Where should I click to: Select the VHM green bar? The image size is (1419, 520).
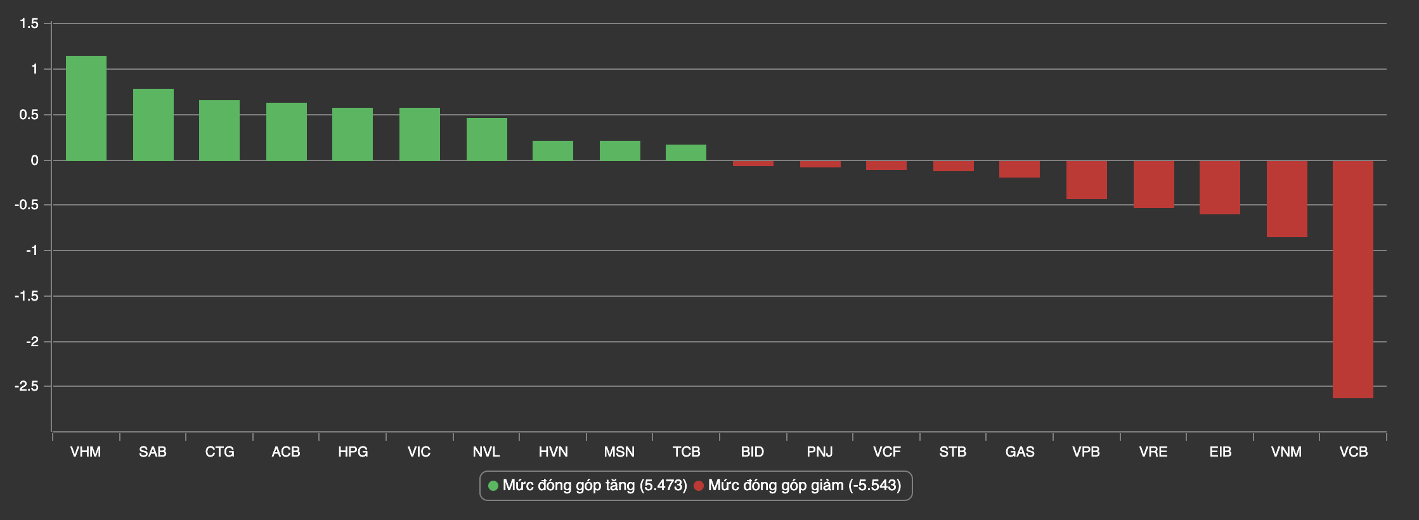pyautogui.click(x=86, y=108)
